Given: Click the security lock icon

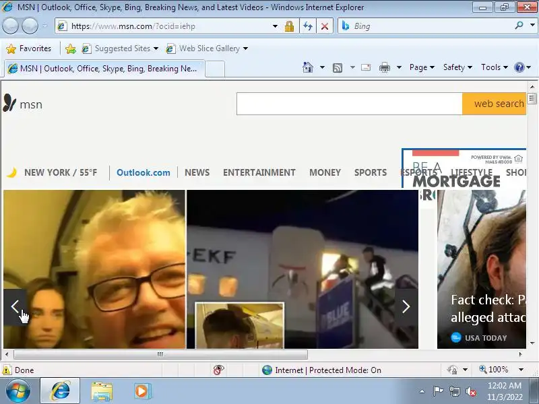Looking at the screenshot, I should 289,26.
